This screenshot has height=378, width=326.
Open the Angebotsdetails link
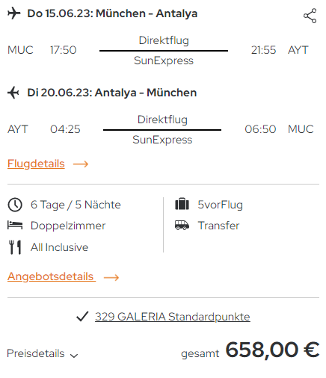(52, 276)
